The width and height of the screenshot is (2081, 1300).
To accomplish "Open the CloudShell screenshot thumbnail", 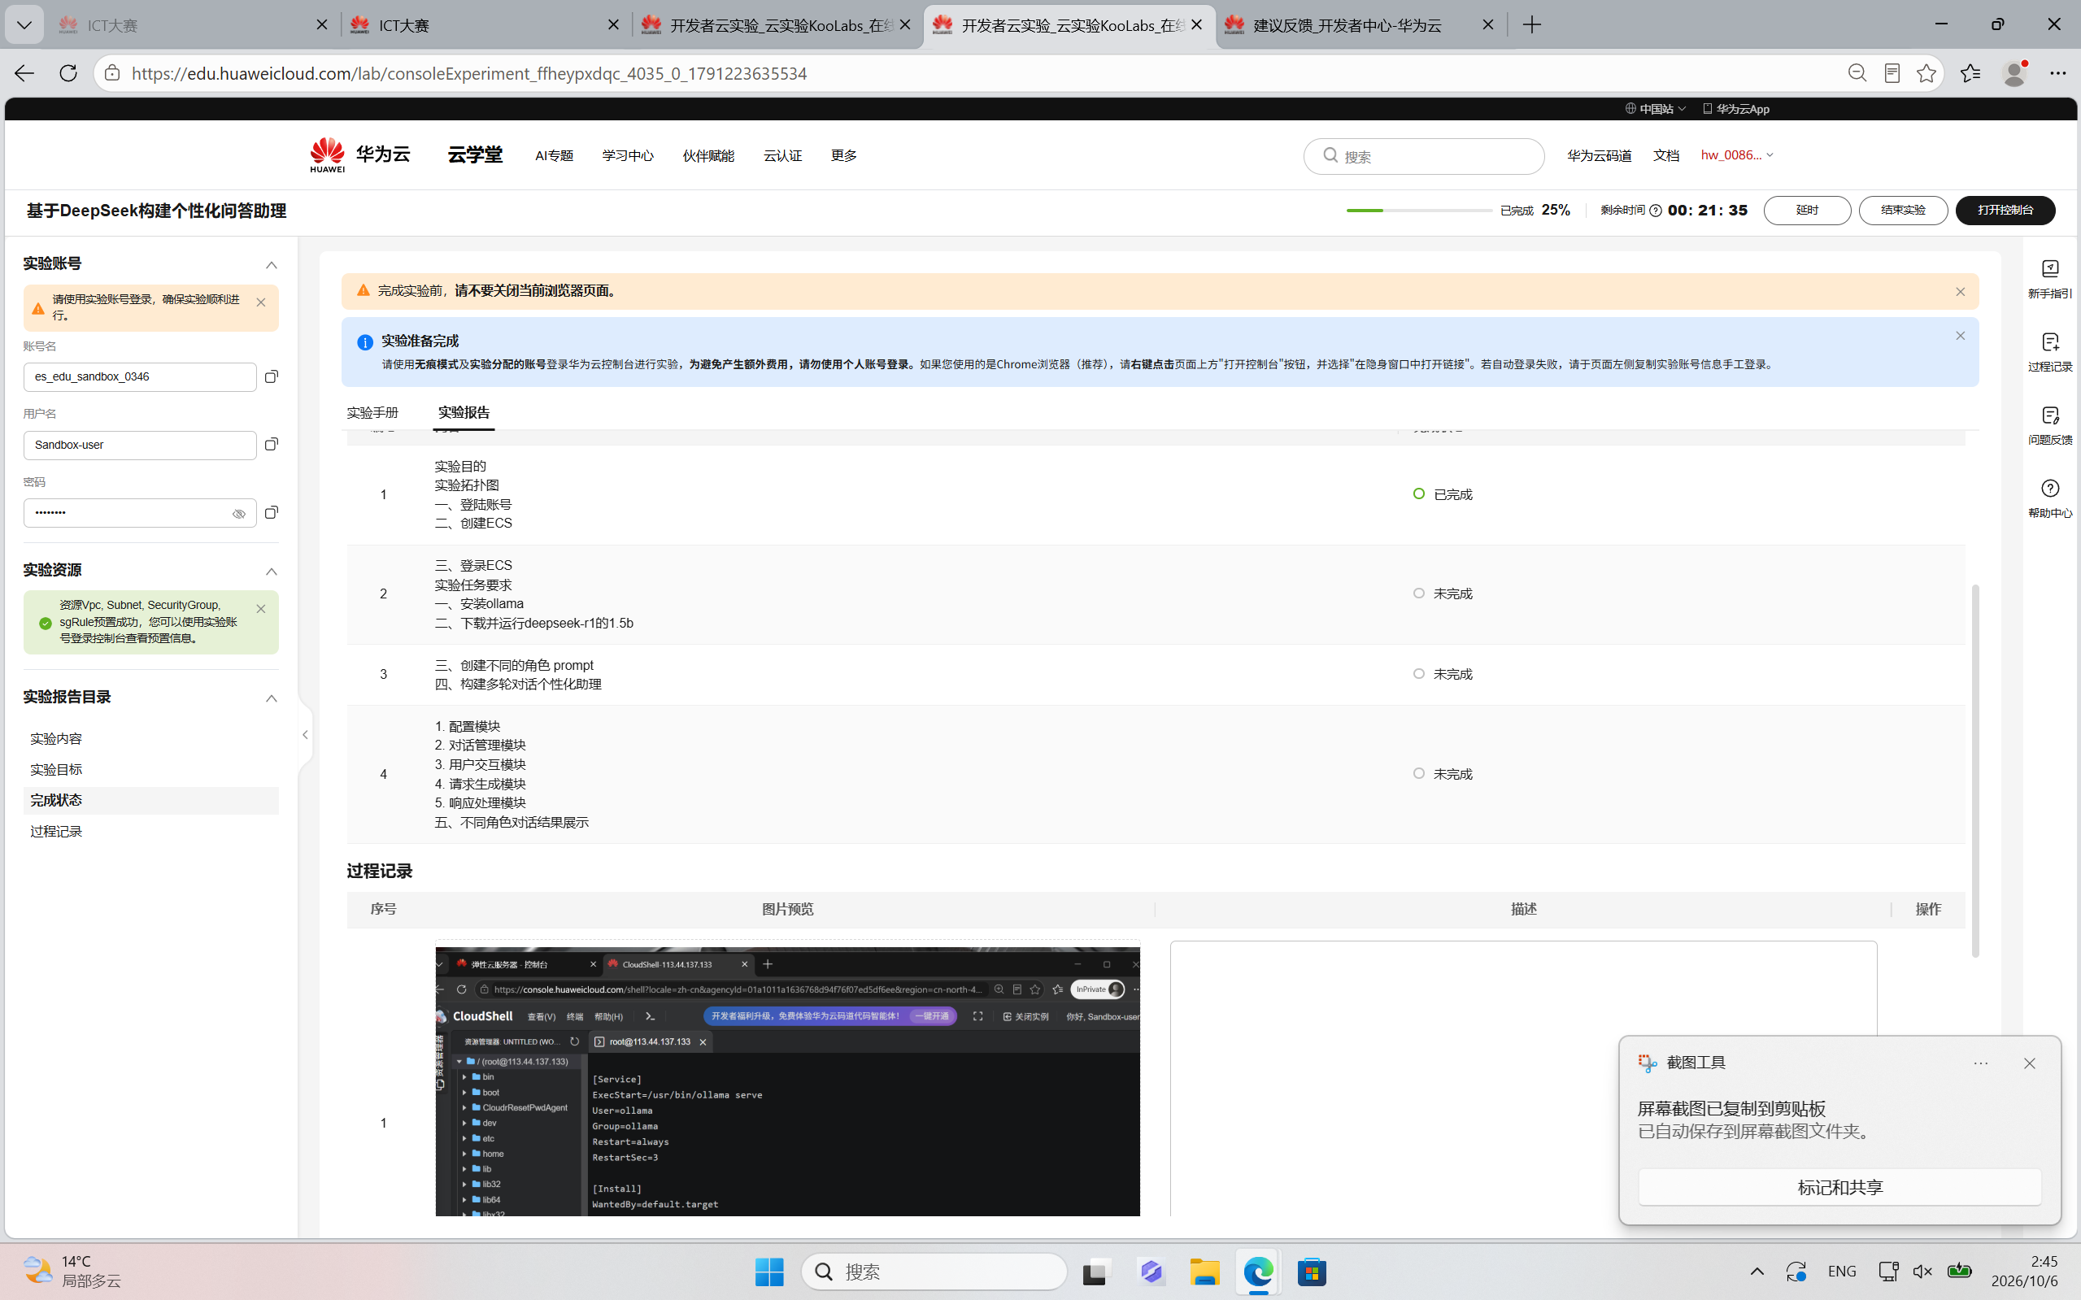I will [x=787, y=1080].
